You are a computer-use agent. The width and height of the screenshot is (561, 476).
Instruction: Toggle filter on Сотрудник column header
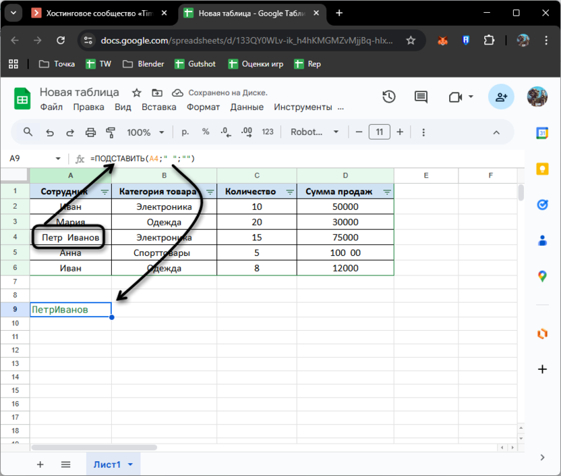[105, 192]
